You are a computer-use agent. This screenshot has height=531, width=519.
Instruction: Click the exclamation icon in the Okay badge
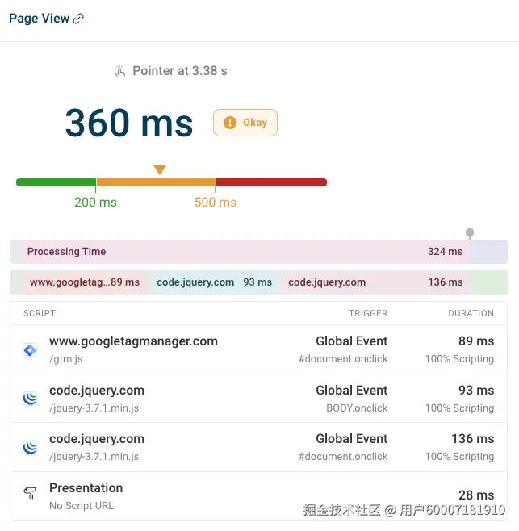coord(230,123)
